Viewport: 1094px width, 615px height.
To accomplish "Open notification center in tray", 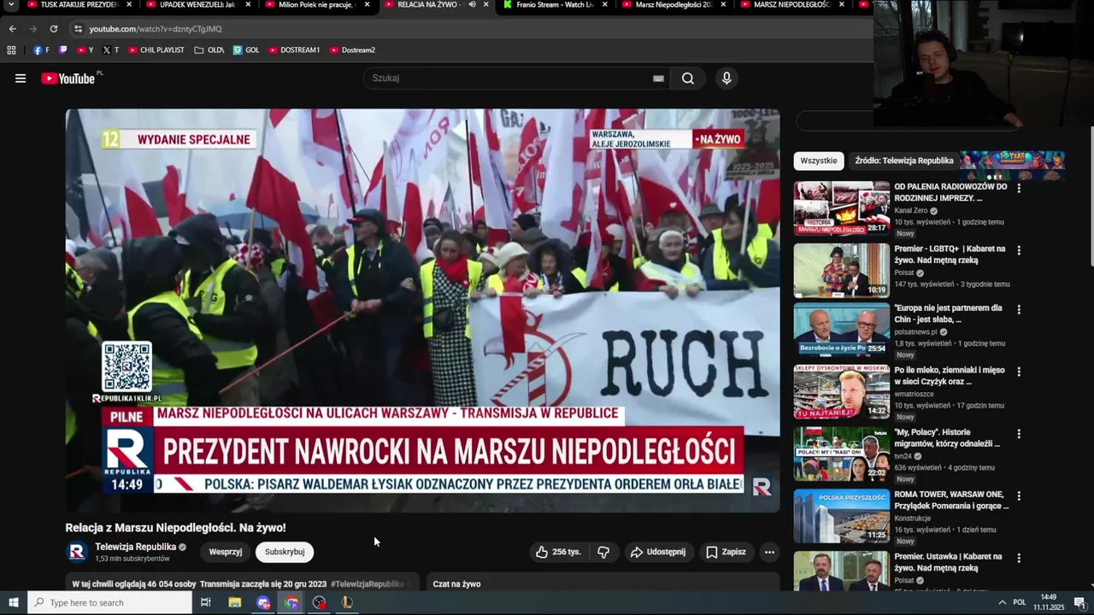I will (1079, 602).
